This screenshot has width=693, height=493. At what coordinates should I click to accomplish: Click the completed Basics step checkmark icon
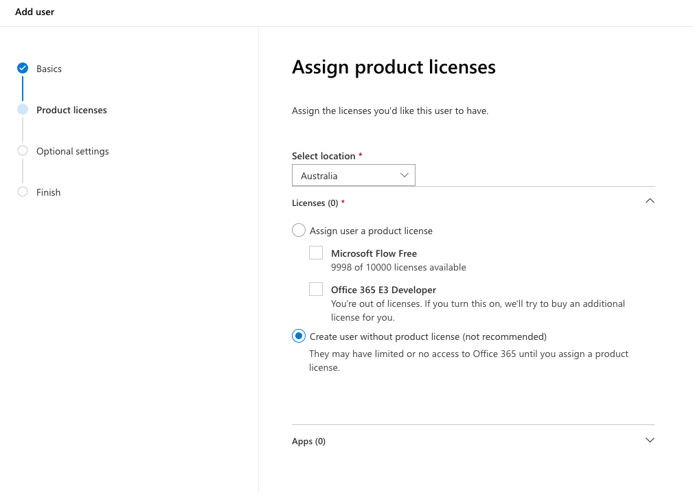pos(23,68)
